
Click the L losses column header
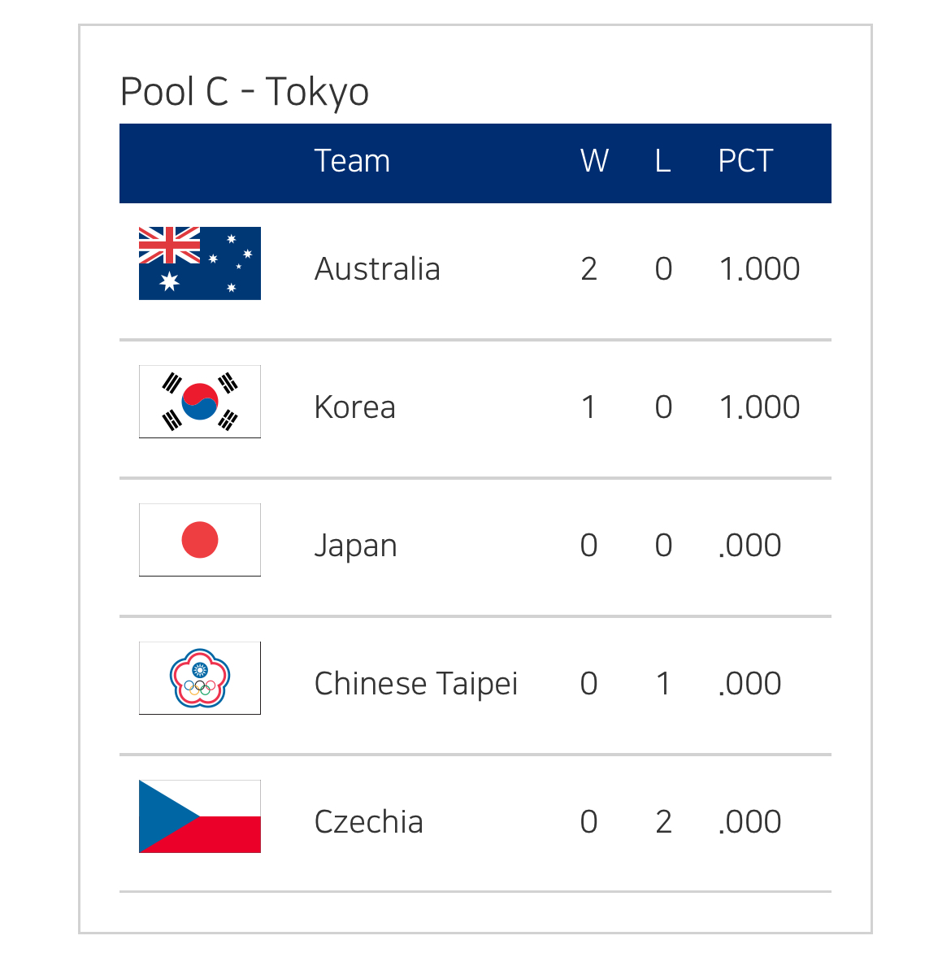pyautogui.click(x=663, y=161)
